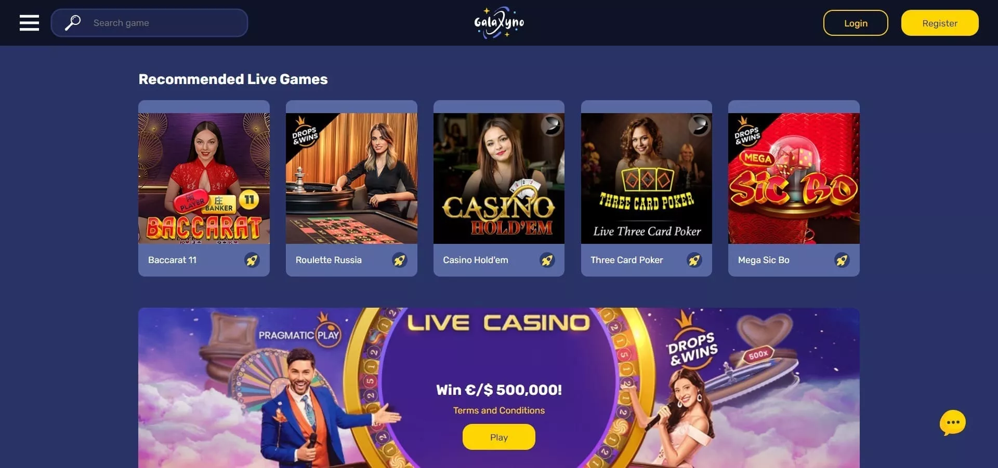Click the search magnifier icon

(73, 23)
